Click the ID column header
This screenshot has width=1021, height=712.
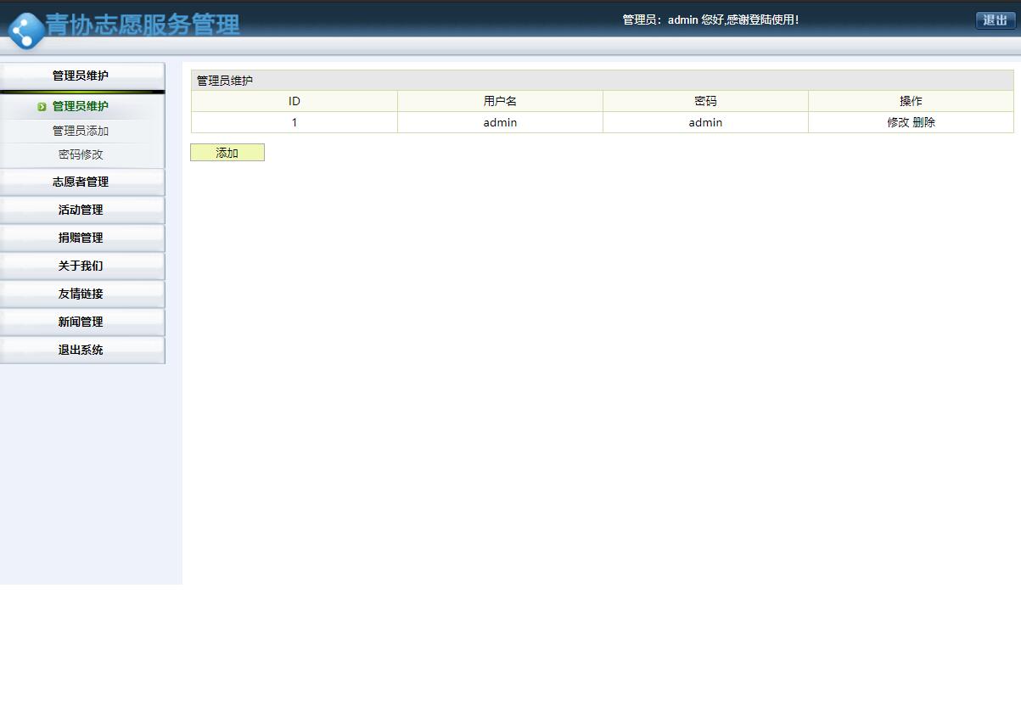(295, 101)
